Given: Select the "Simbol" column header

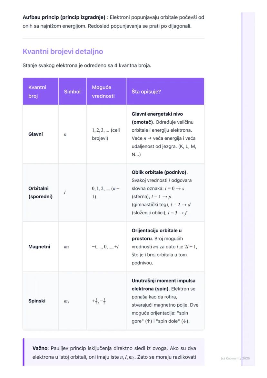Looking at the screenshot, I should click(x=72, y=92).
